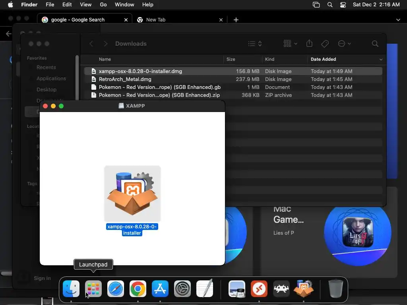
Task: Open a new Chrome tab with plus
Action: (x=236, y=20)
